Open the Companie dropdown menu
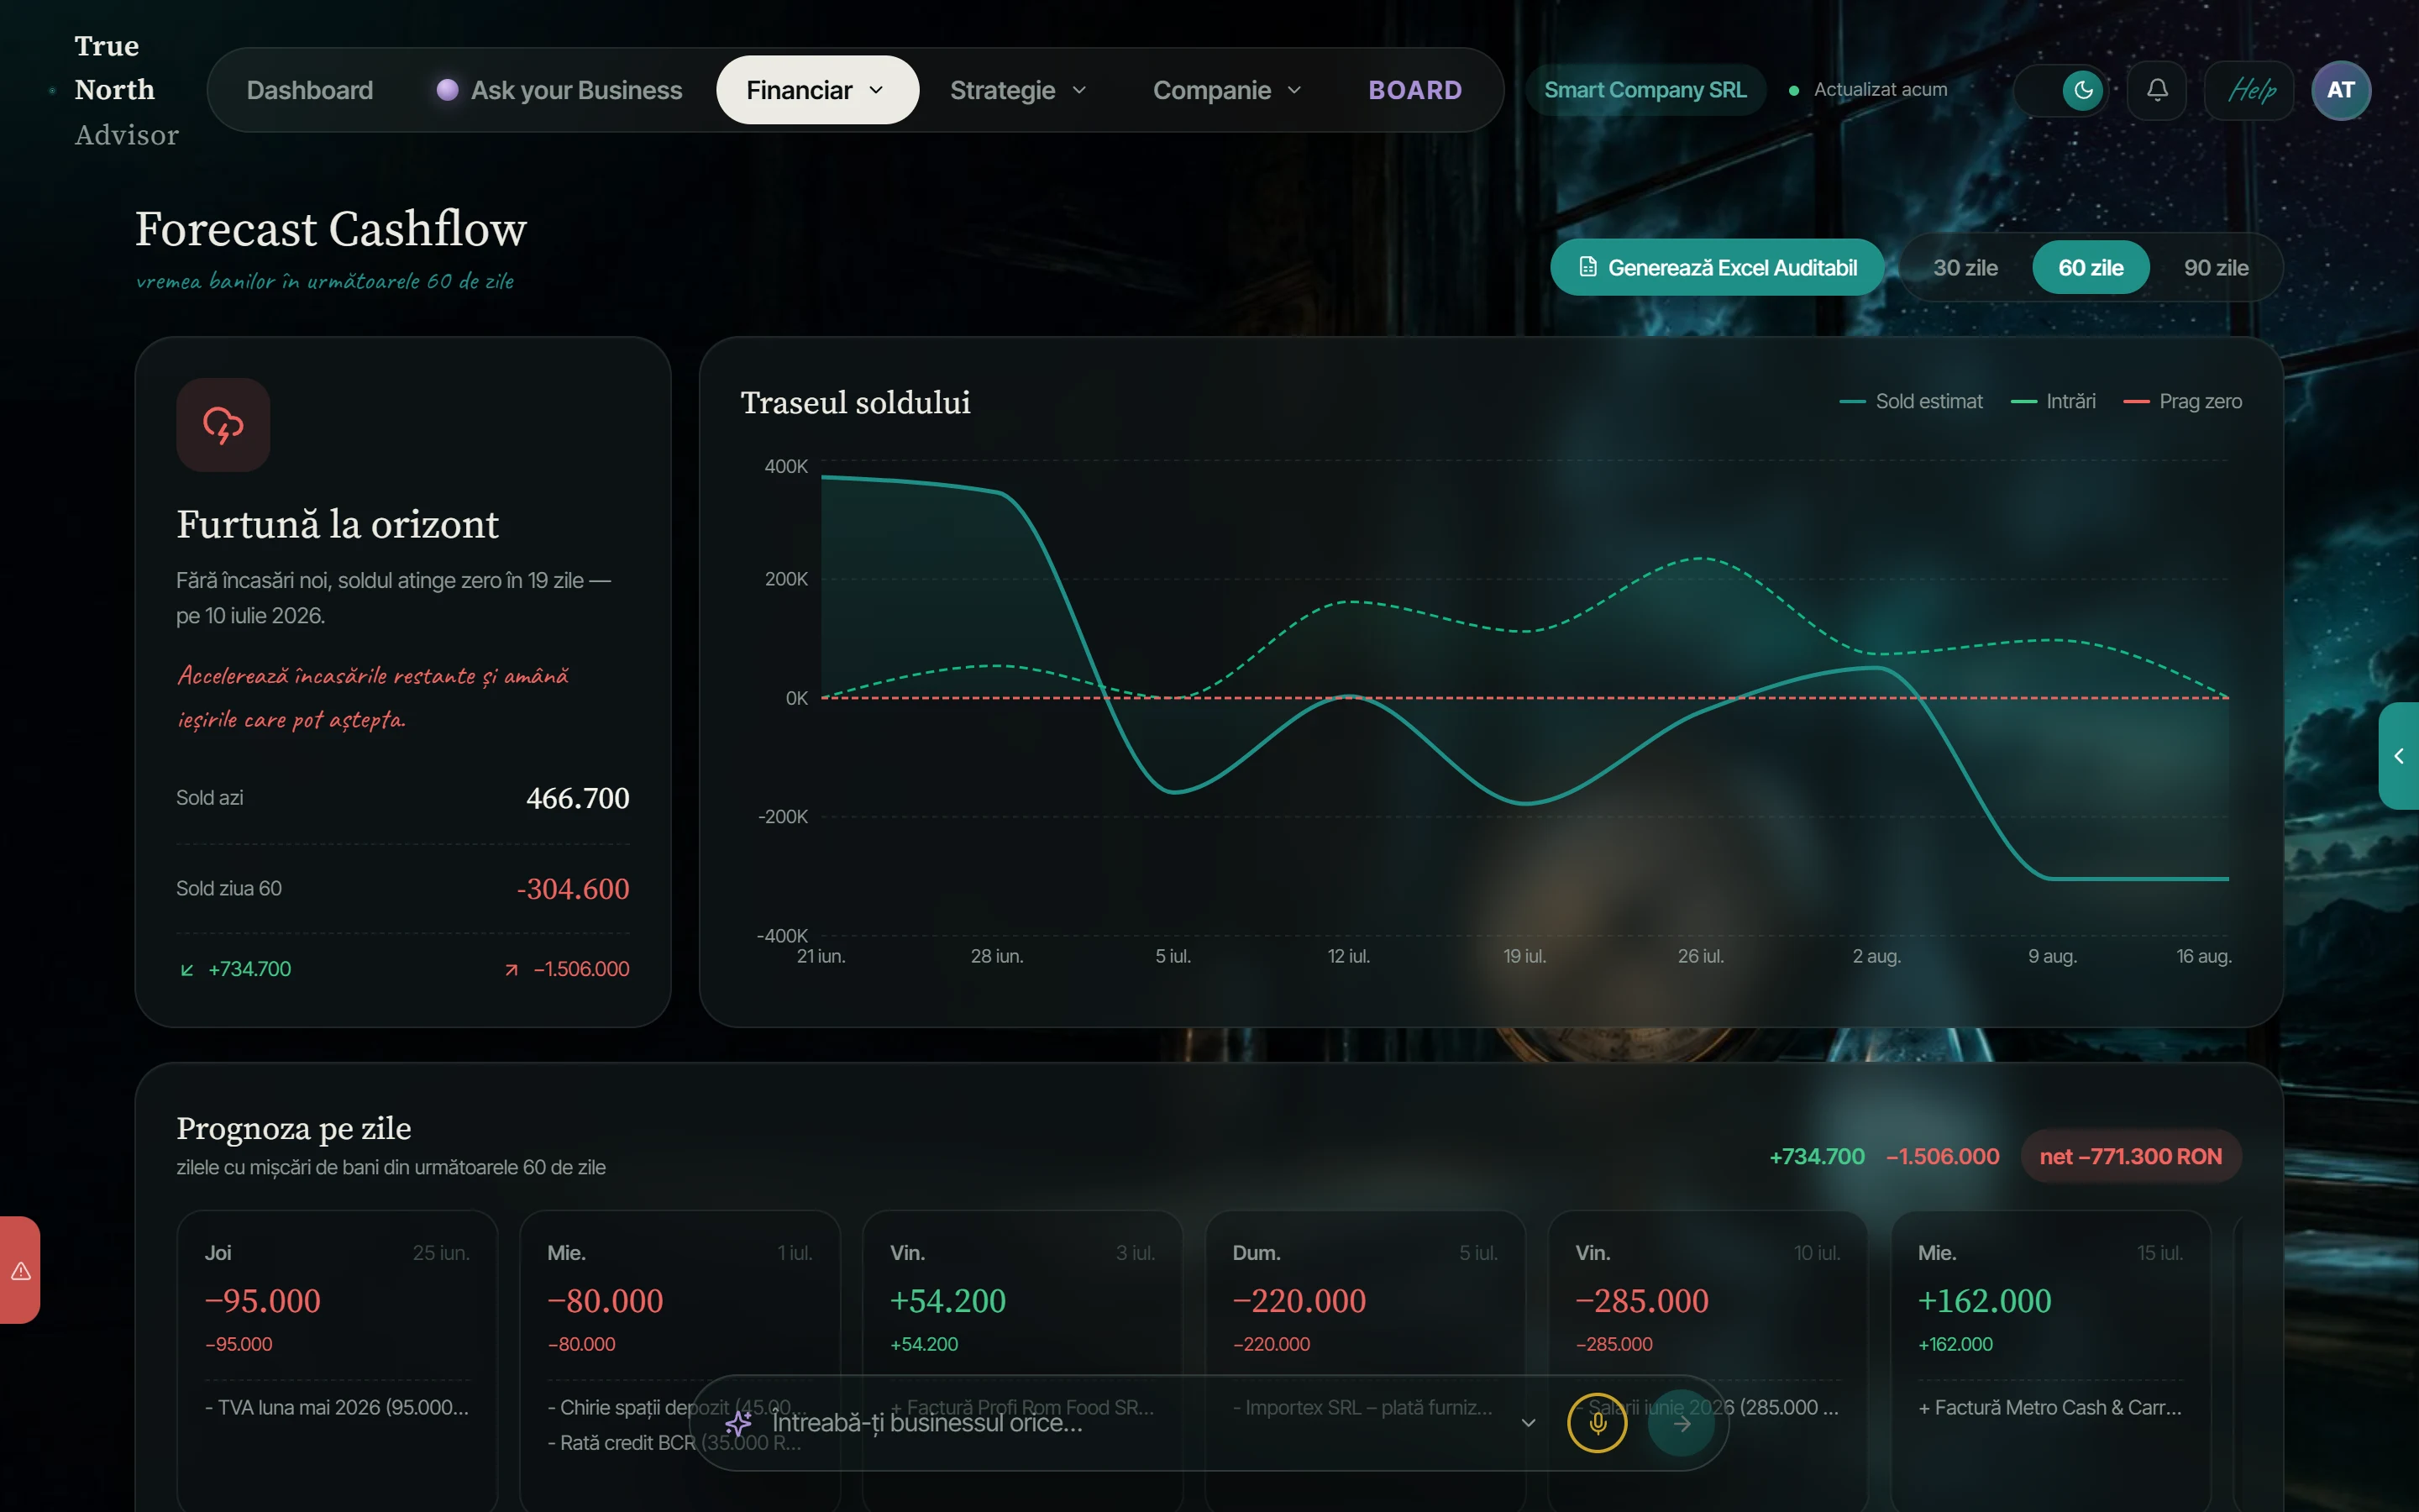The image size is (2419, 1512). pyautogui.click(x=1227, y=90)
